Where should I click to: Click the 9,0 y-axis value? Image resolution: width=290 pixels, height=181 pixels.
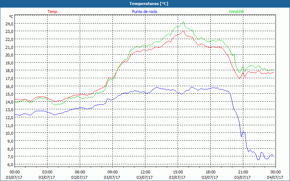click(x=11, y=141)
